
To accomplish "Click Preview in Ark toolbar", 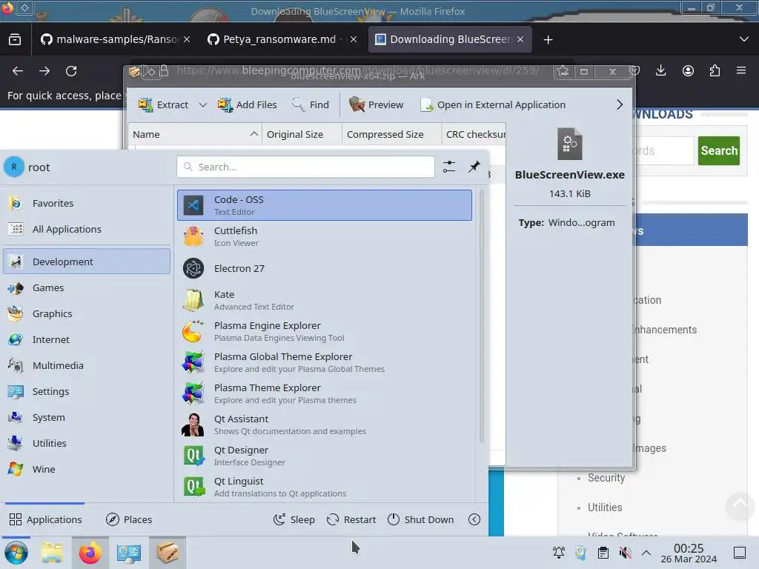I will 376,105.
